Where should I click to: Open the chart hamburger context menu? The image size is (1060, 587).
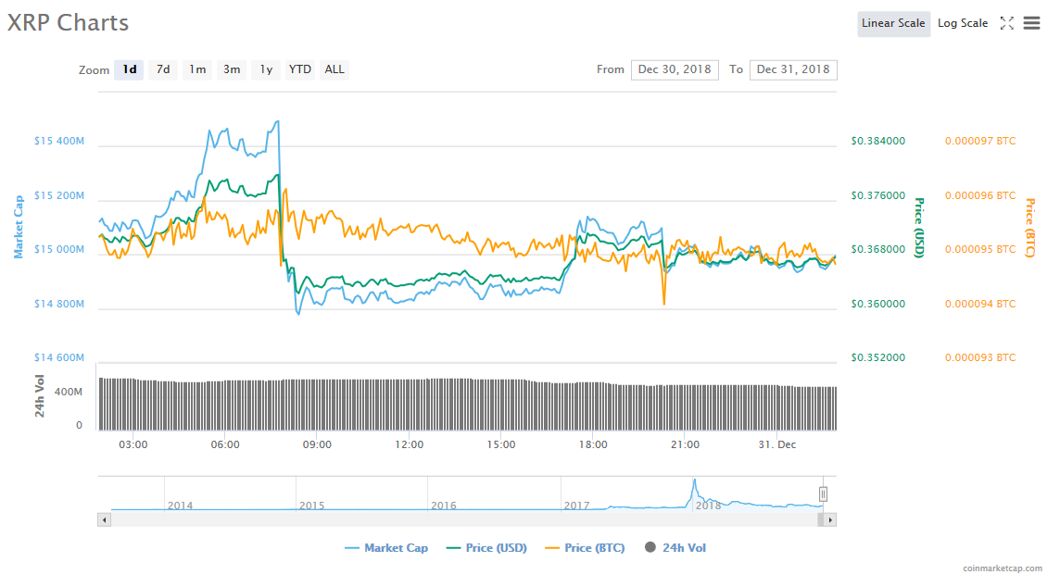(x=1031, y=23)
